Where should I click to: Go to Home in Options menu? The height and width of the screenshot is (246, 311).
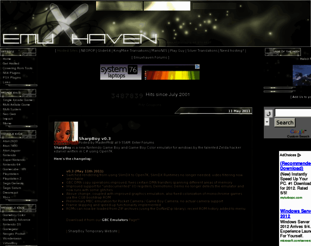coord(7,59)
